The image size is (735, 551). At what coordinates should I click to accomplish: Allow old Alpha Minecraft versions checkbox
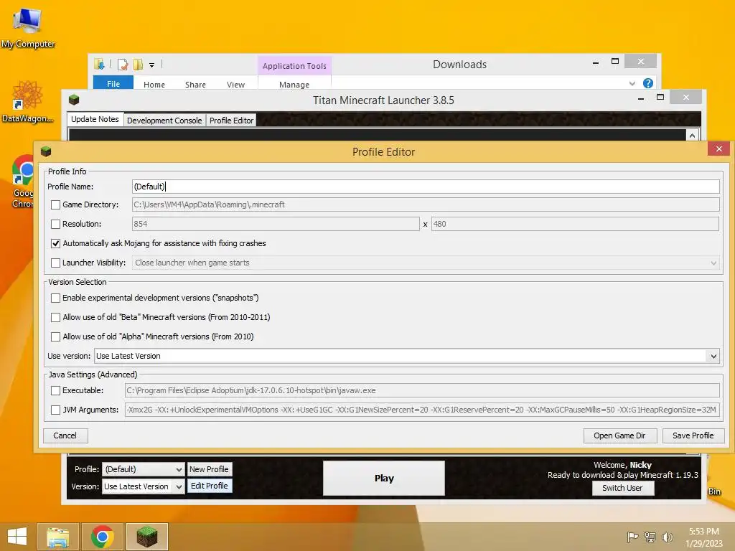pyautogui.click(x=56, y=337)
